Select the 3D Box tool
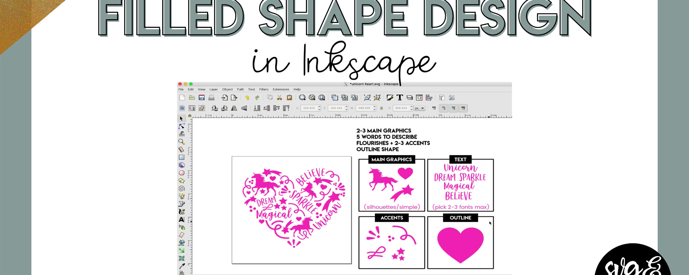This screenshot has width=689, height=275. pyautogui.click(x=182, y=165)
